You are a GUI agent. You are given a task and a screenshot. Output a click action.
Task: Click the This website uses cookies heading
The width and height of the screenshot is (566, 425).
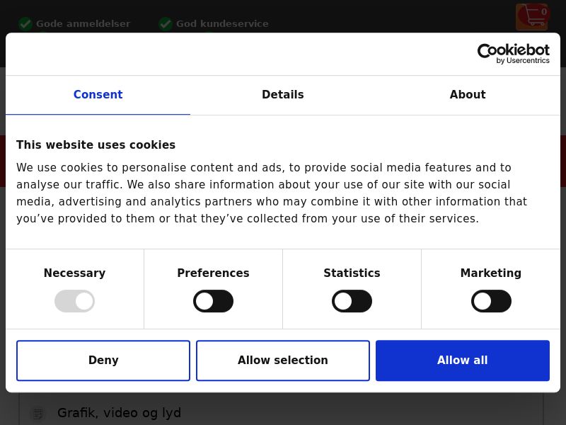click(96, 145)
